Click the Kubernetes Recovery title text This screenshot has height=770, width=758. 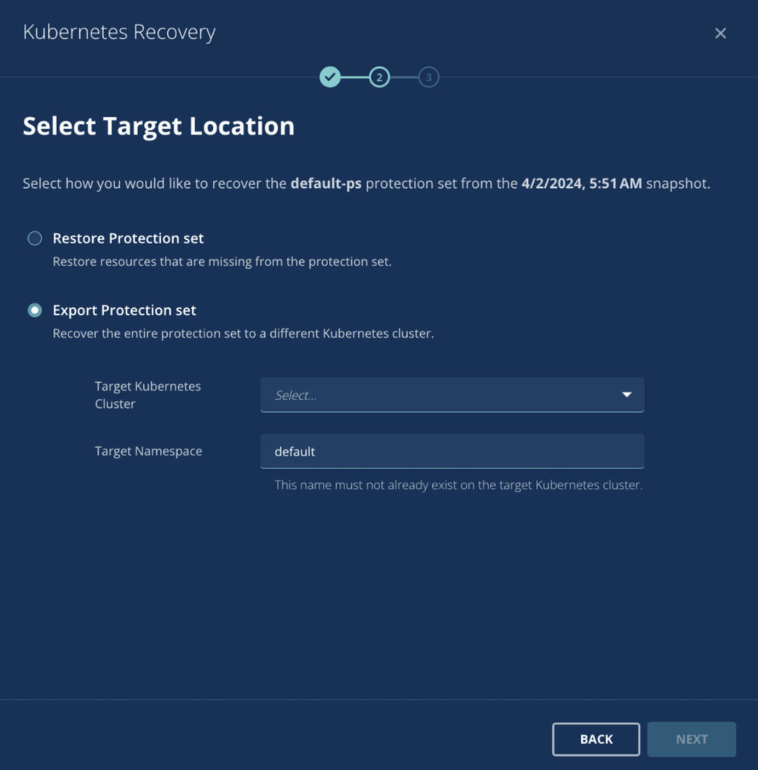pos(119,32)
